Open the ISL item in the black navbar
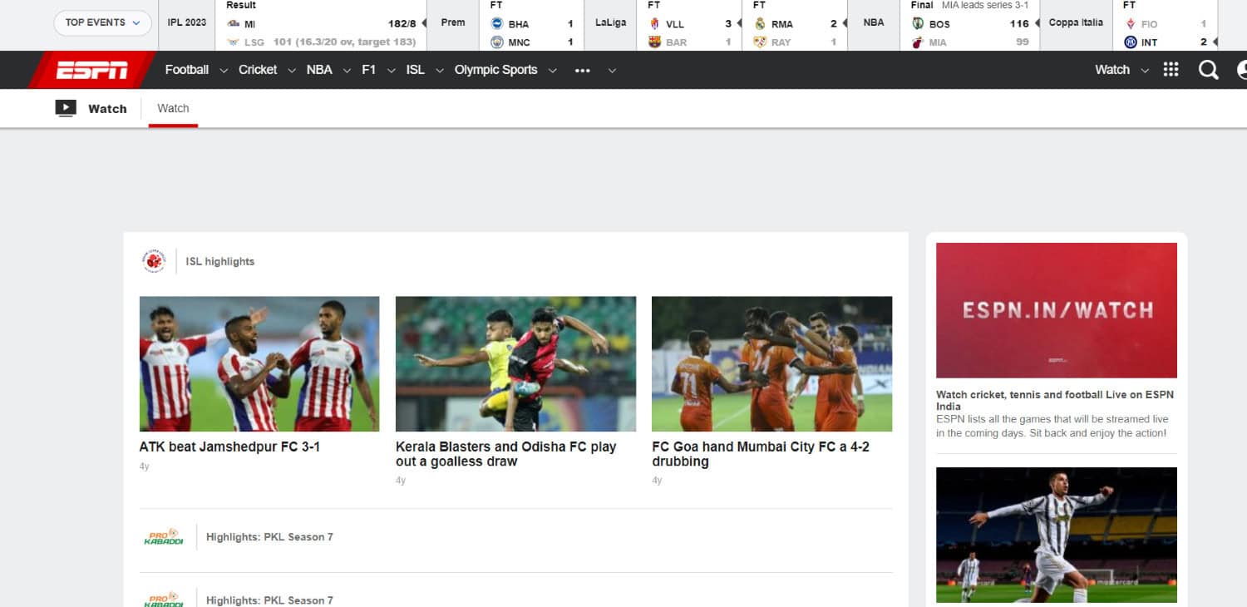 click(416, 70)
